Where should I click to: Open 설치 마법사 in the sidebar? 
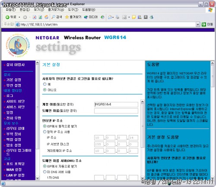pos(16,64)
